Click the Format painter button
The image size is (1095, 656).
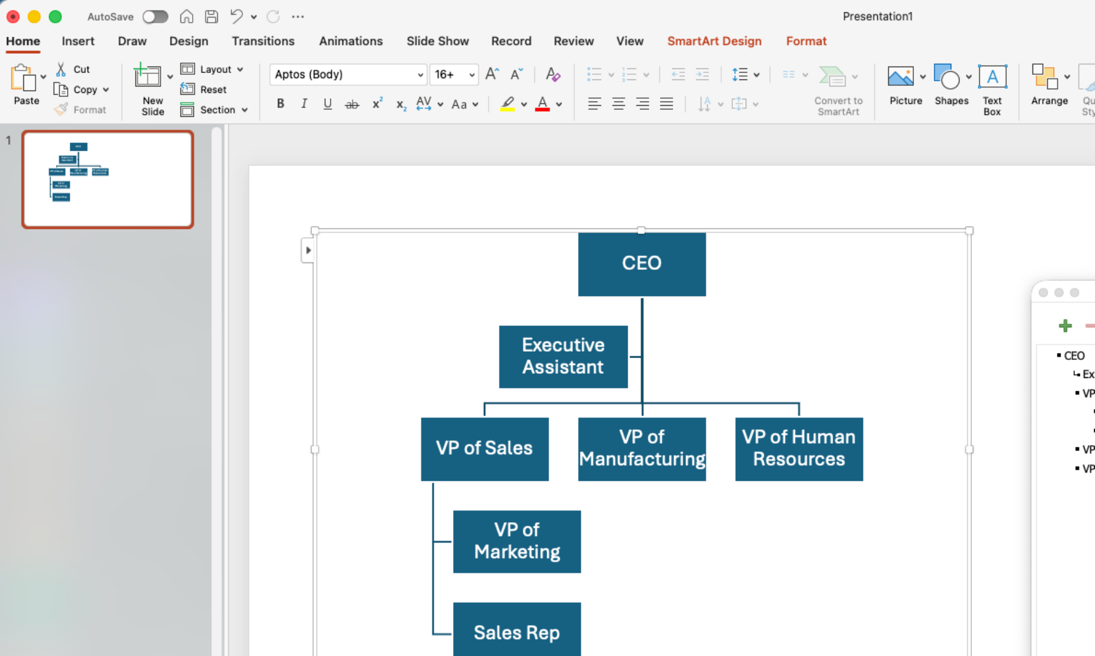click(x=81, y=109)
